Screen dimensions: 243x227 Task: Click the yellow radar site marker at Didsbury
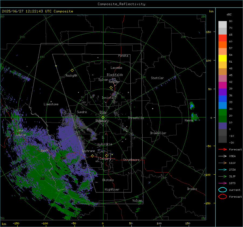click(103, 118)
